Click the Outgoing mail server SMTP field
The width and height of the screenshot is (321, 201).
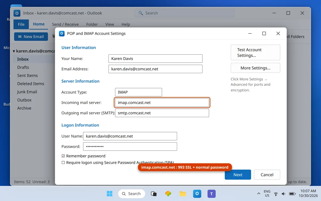pyautogui.click(x=162, y=113)
